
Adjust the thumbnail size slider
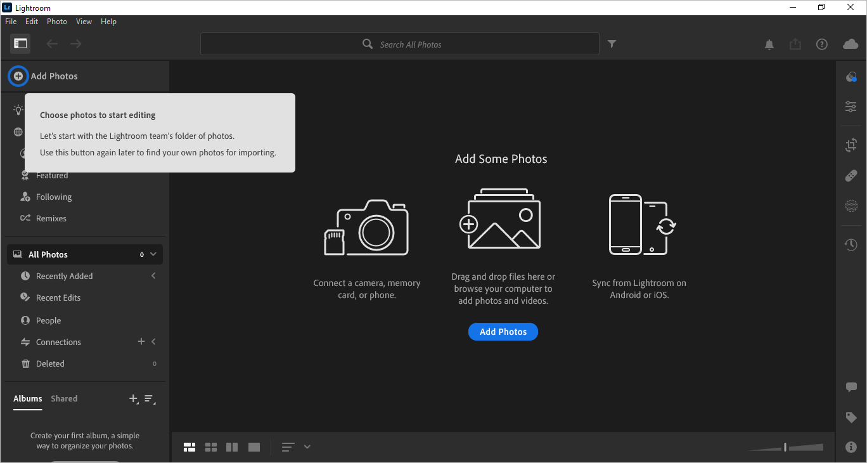coord(785,447)
